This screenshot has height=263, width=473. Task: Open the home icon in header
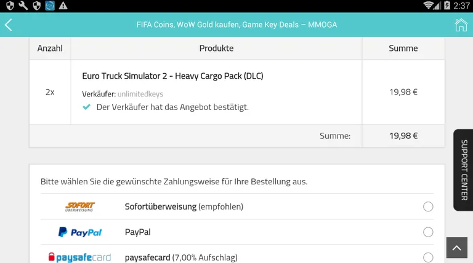460,25
